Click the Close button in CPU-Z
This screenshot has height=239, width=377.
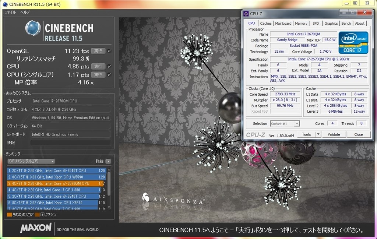pyautogui.click(x=358, y=134)
